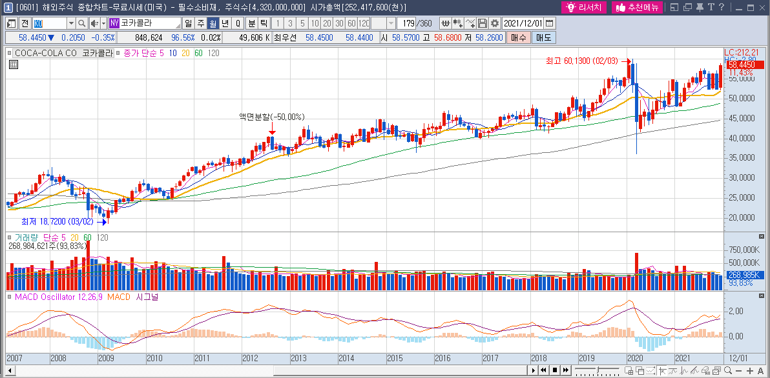Click rewind on chart replay controls
The height and width of the screenshot is (378, 770).
tap(544, 370)
